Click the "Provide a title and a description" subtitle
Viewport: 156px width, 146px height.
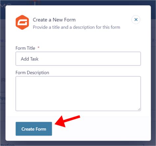click(76, 27)
